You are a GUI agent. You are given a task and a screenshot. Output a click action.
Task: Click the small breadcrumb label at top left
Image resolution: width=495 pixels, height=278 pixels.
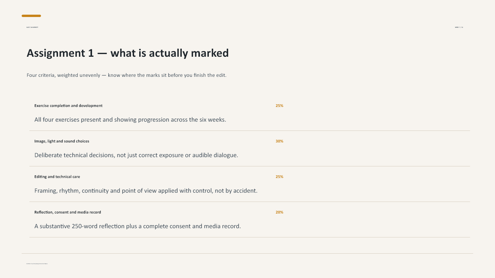pos(32,27)
